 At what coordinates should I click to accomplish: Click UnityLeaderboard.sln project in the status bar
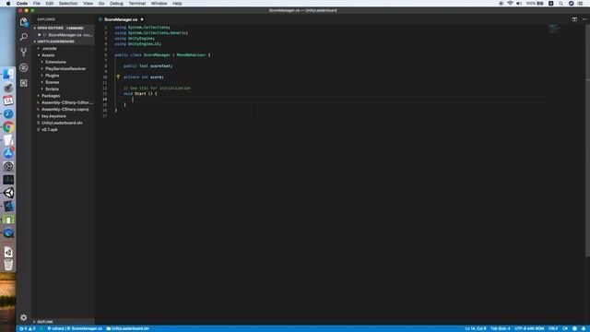pyautogui.click(x=127, y=328)
